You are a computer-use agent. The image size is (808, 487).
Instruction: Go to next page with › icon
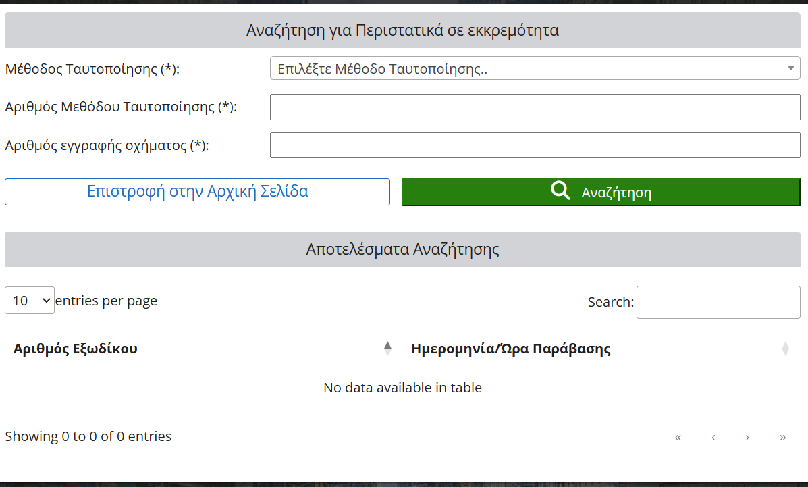(747, 437)
